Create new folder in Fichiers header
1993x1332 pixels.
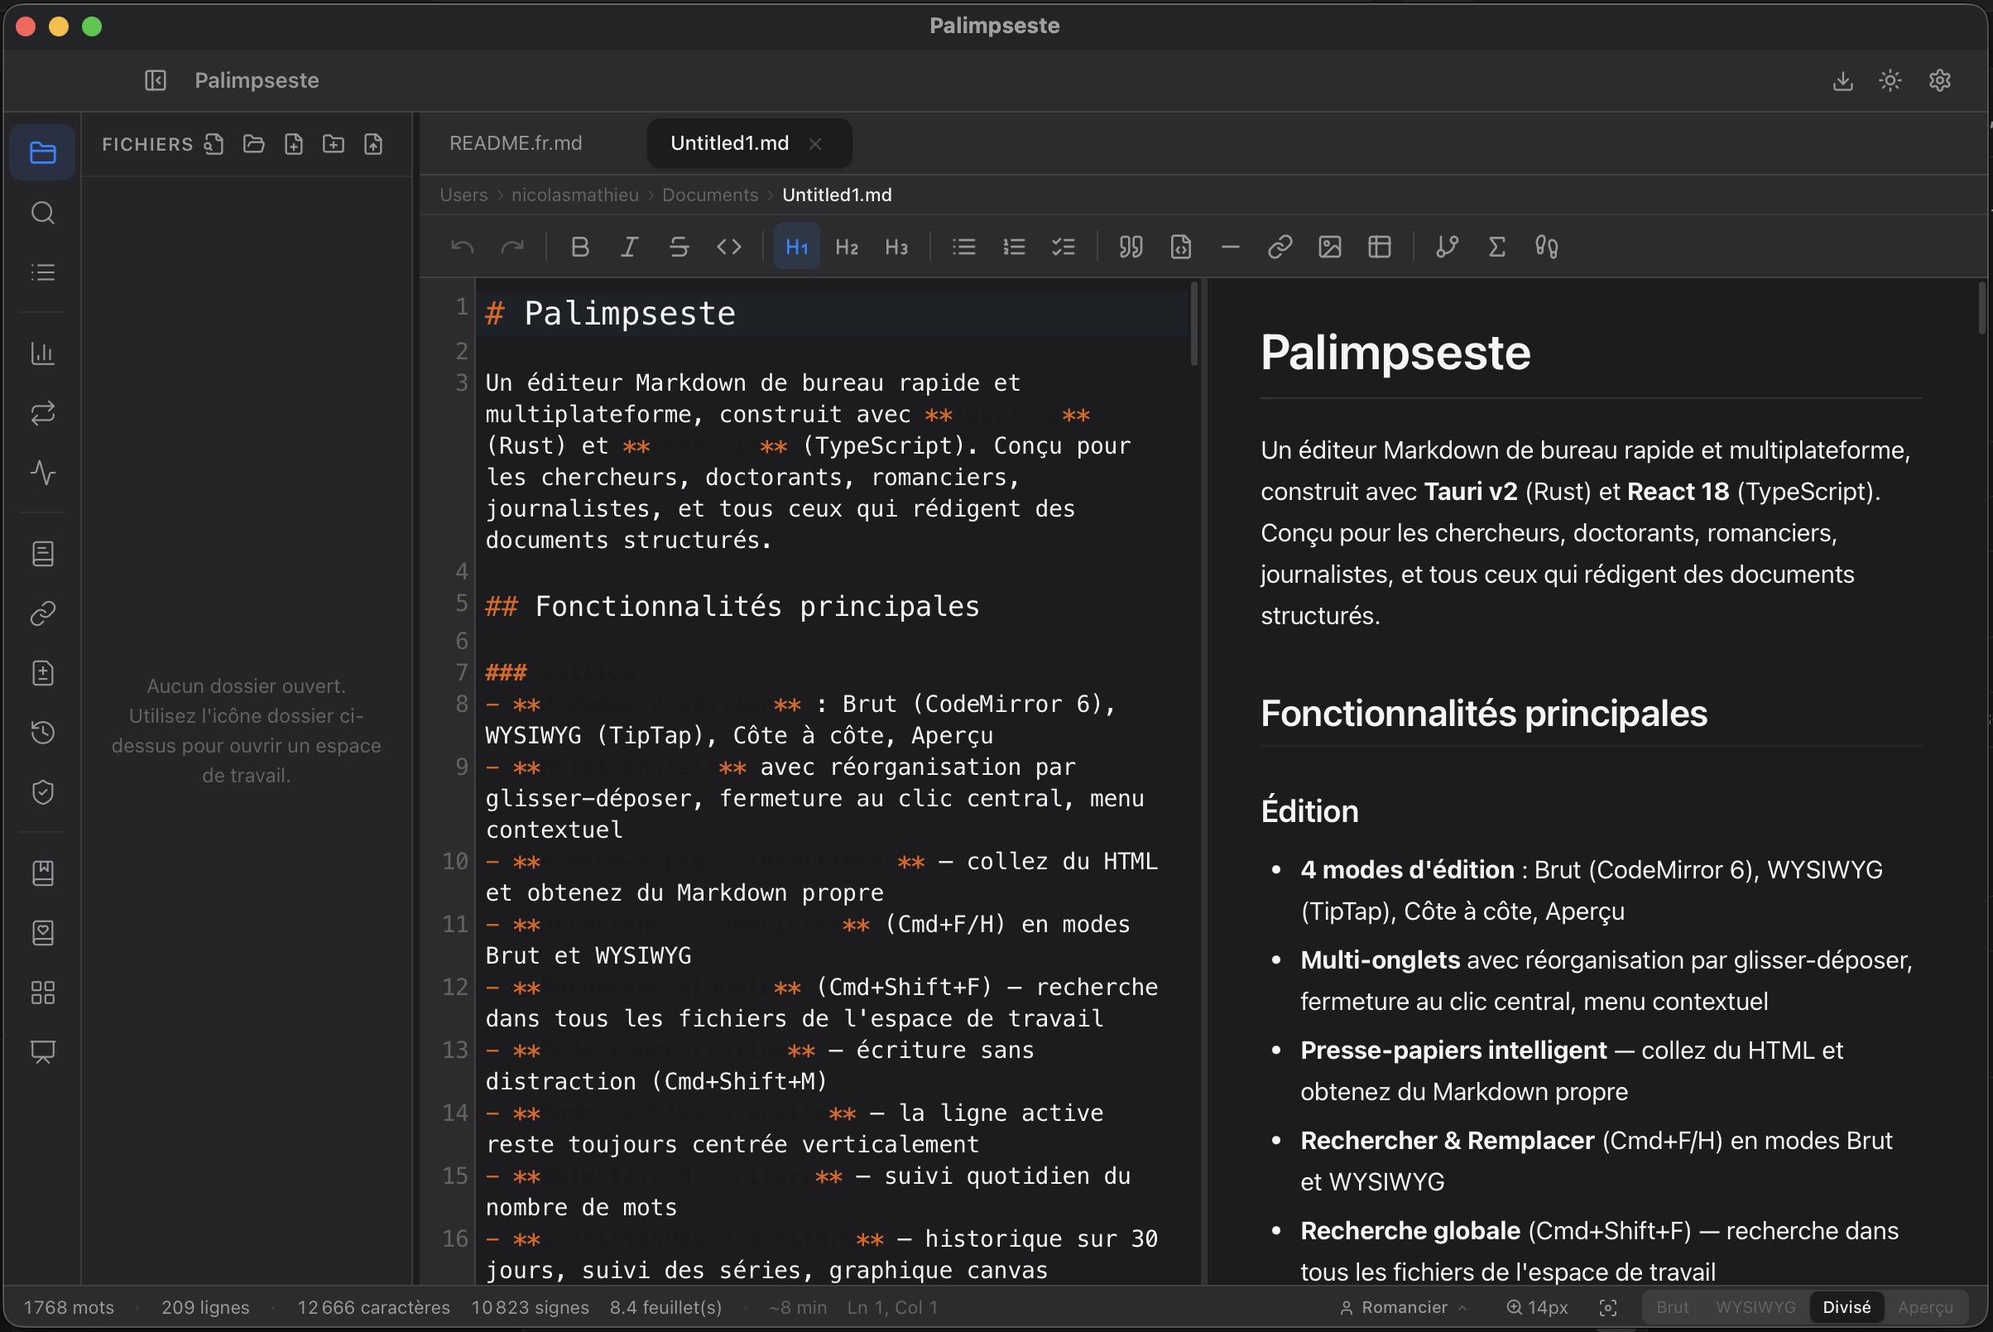[334, 143]
